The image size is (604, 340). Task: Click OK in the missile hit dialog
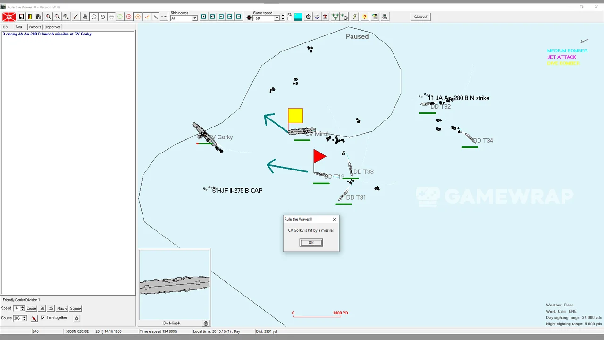311,243
